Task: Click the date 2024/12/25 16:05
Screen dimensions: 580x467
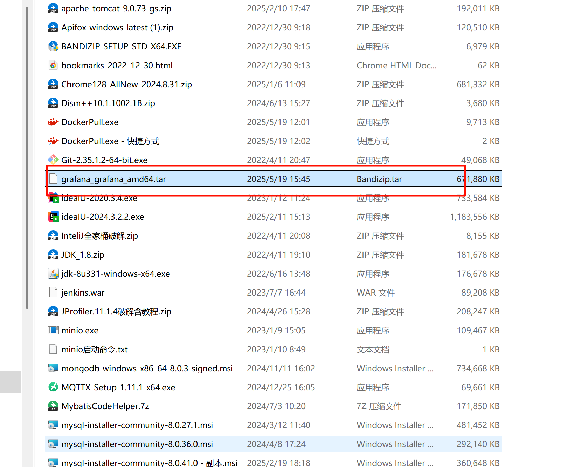Action: pyautogui.click(x=281, y=387)
